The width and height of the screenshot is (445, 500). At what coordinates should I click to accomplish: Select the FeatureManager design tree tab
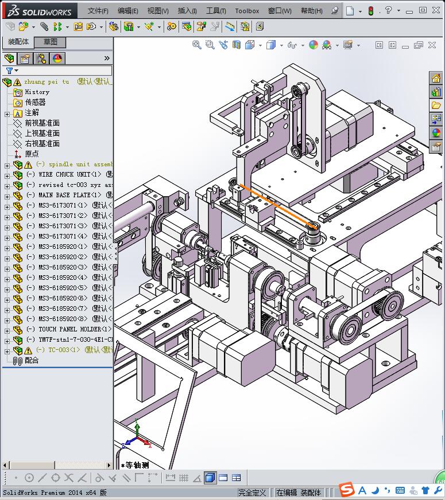(x=10, y=58)
